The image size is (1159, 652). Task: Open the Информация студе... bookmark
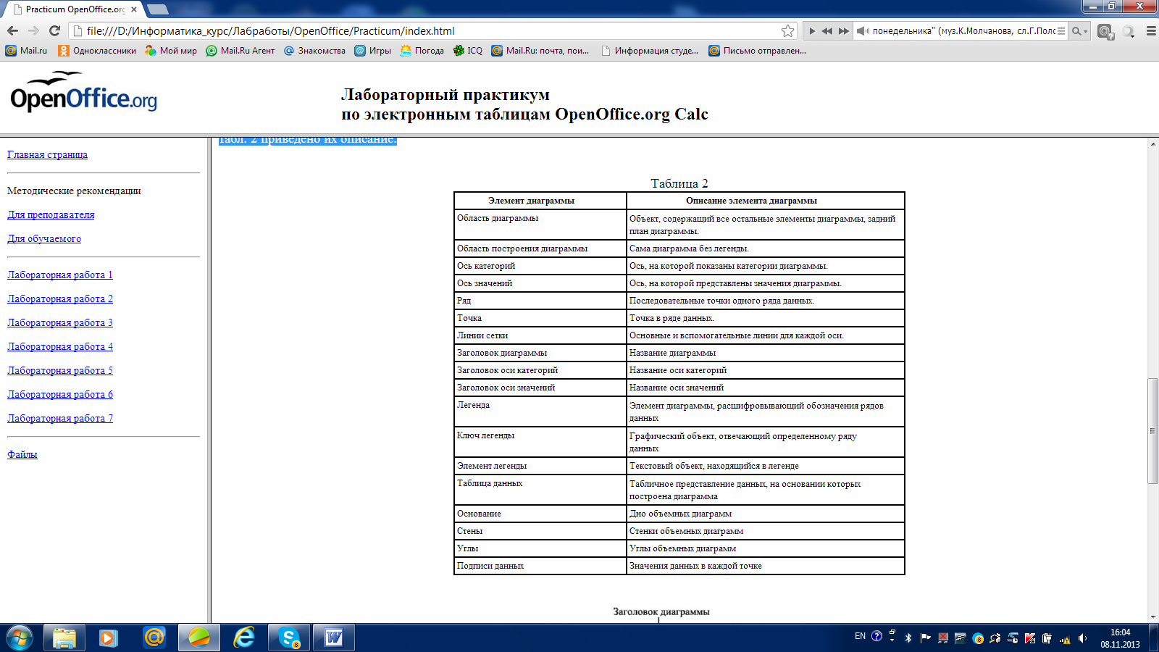point(650,51)
